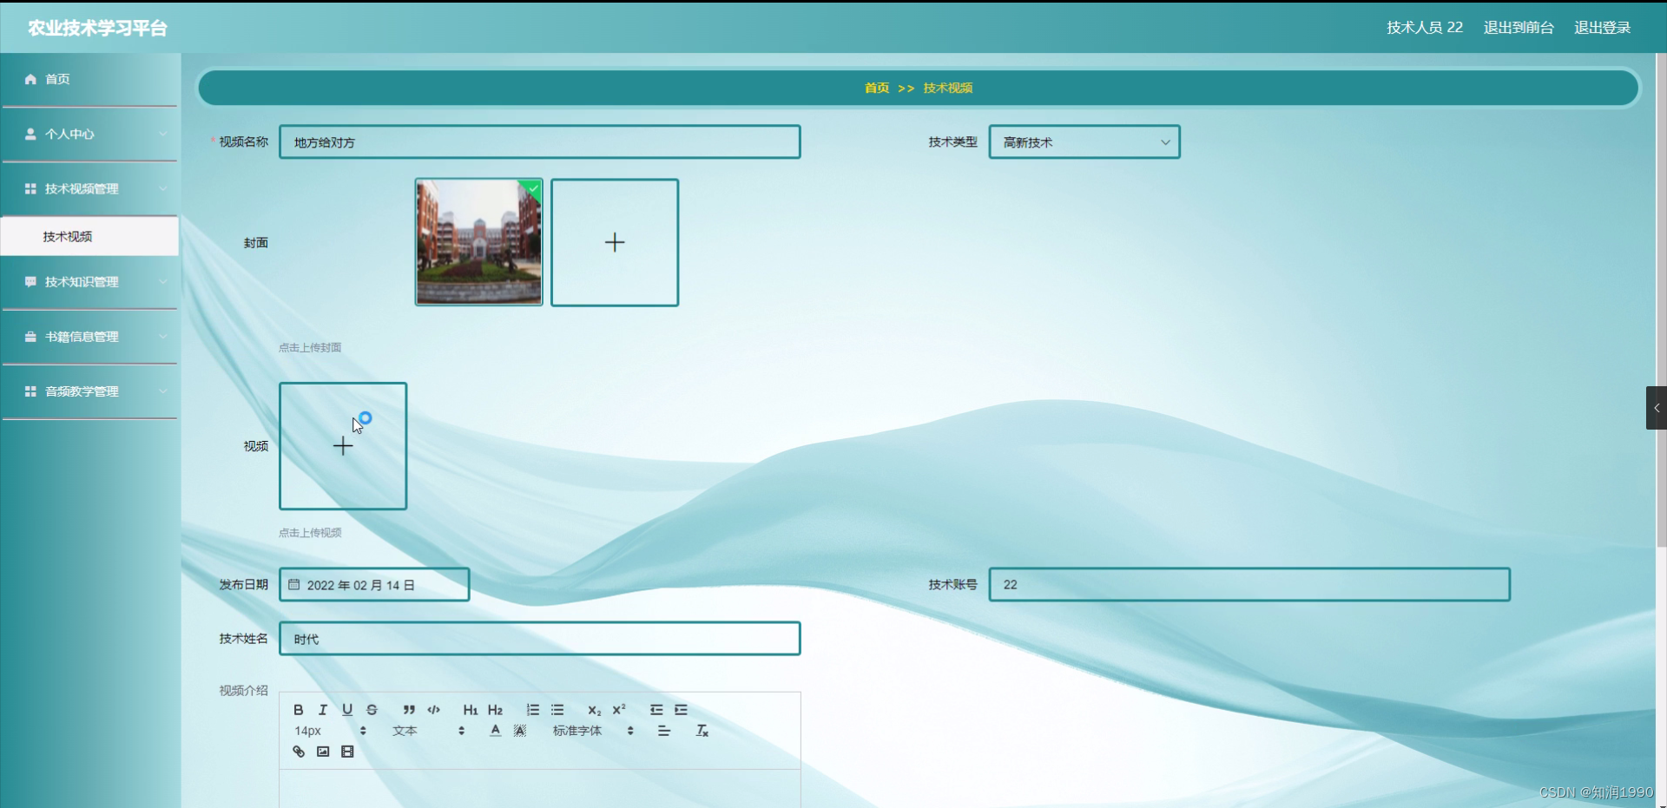Toggle underline in the rich text toolbar
The height and width of the screenshot is (808, 1667).
[346, 709]
